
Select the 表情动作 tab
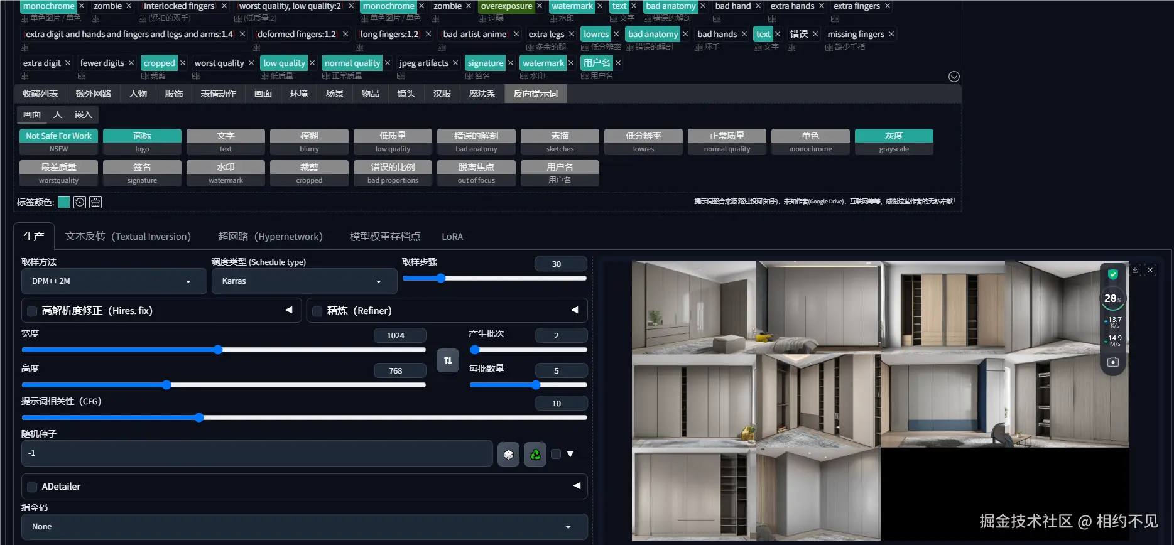click(219, 94)
